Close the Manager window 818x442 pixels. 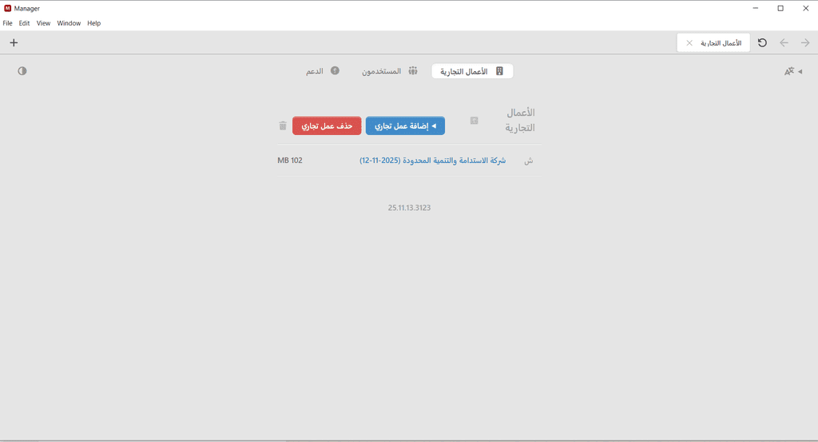[x=805, y=8]
